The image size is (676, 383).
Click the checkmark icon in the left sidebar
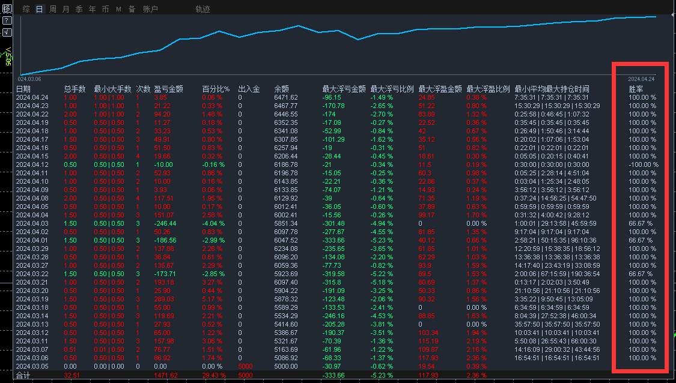coord(6,31)
